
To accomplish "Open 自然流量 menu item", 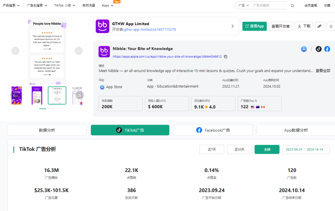I will click(x=89, y=5).
